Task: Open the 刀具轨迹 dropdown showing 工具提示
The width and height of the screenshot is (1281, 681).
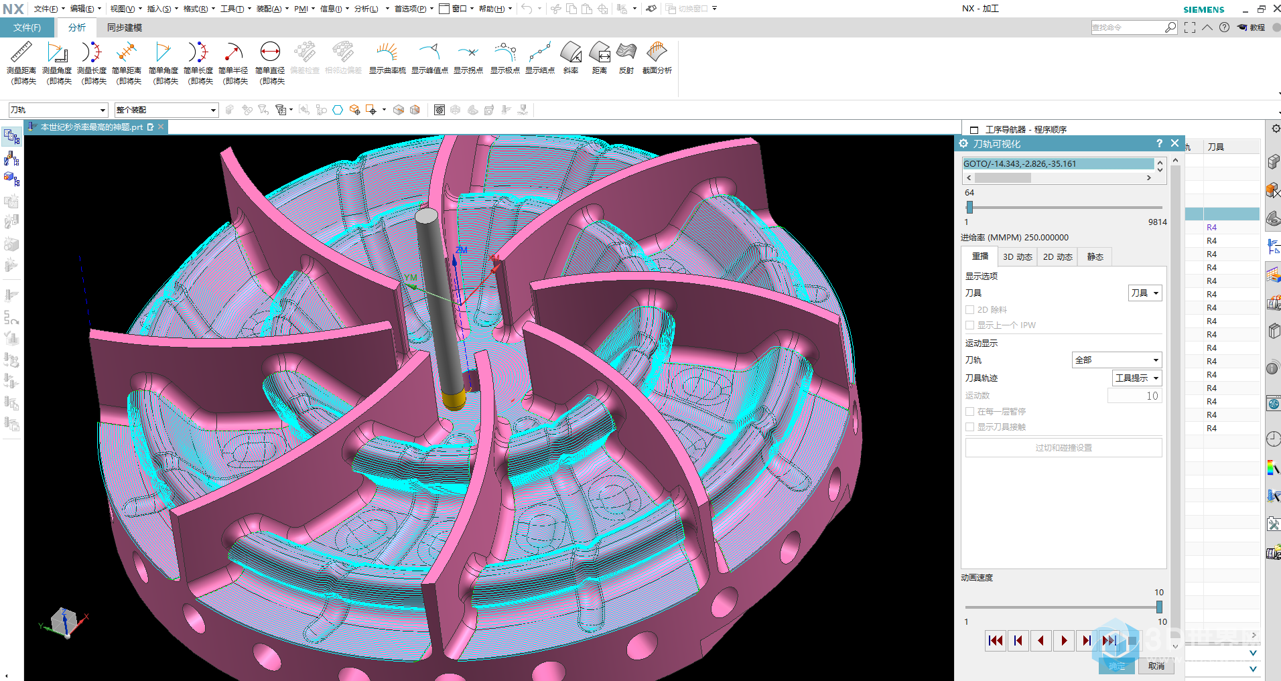Action: point(1137,378)
